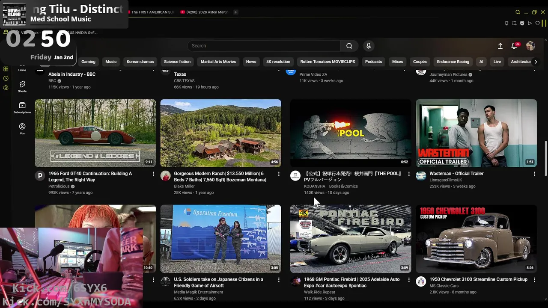Click the browser send arrow icon
The height and width of the screenshot is (308, 548).
(x=530, y=23)
